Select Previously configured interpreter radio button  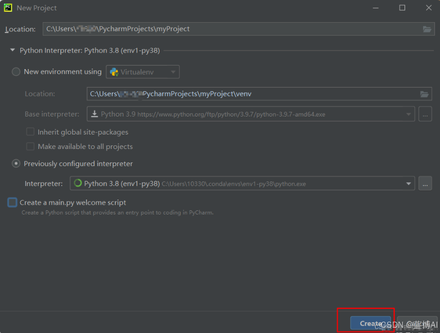pos(16,163)
